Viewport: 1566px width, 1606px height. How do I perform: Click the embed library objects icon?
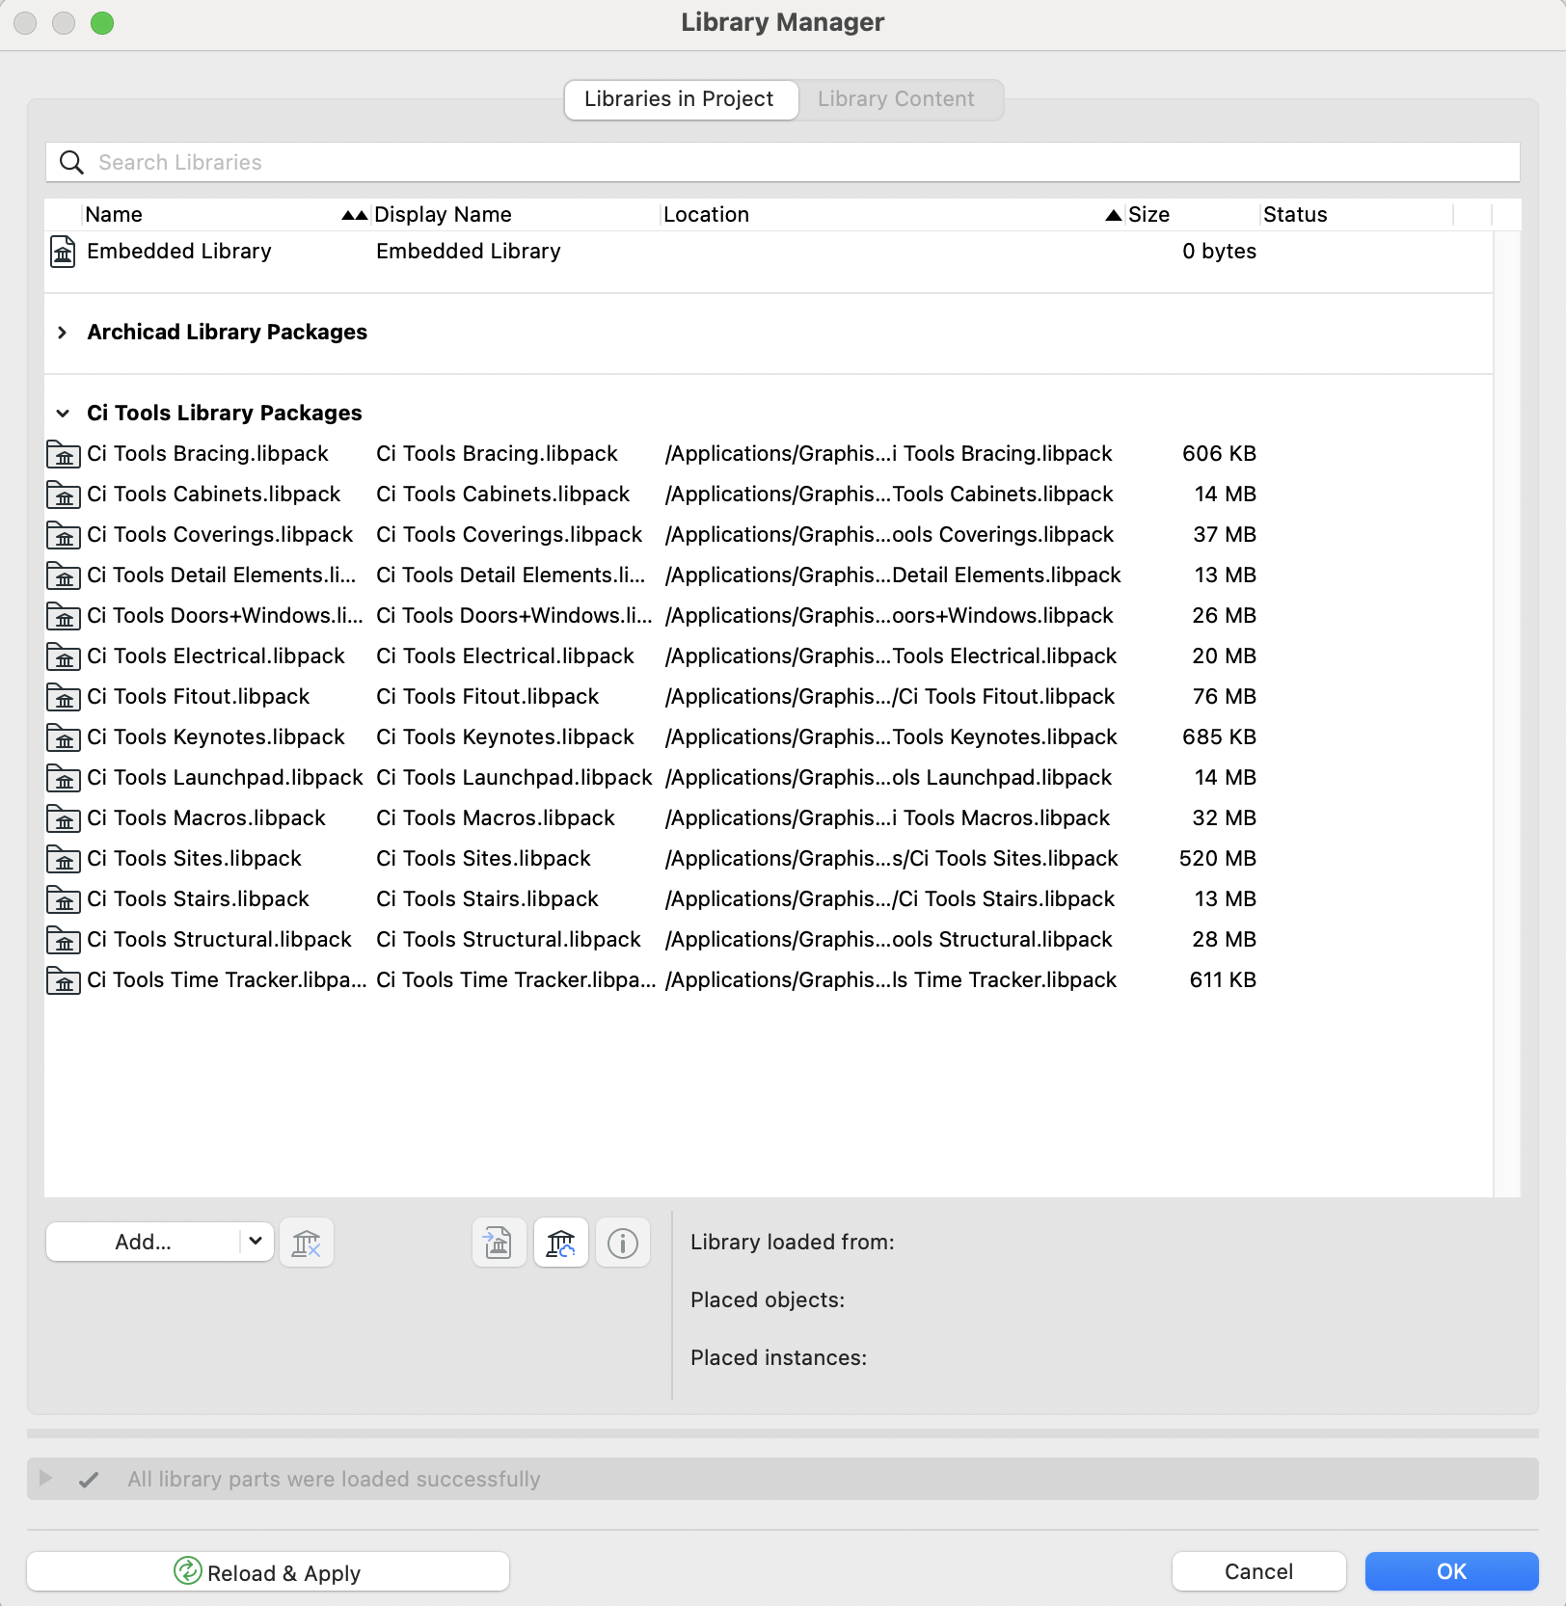pyautogui.click(x=499, y=1243)
